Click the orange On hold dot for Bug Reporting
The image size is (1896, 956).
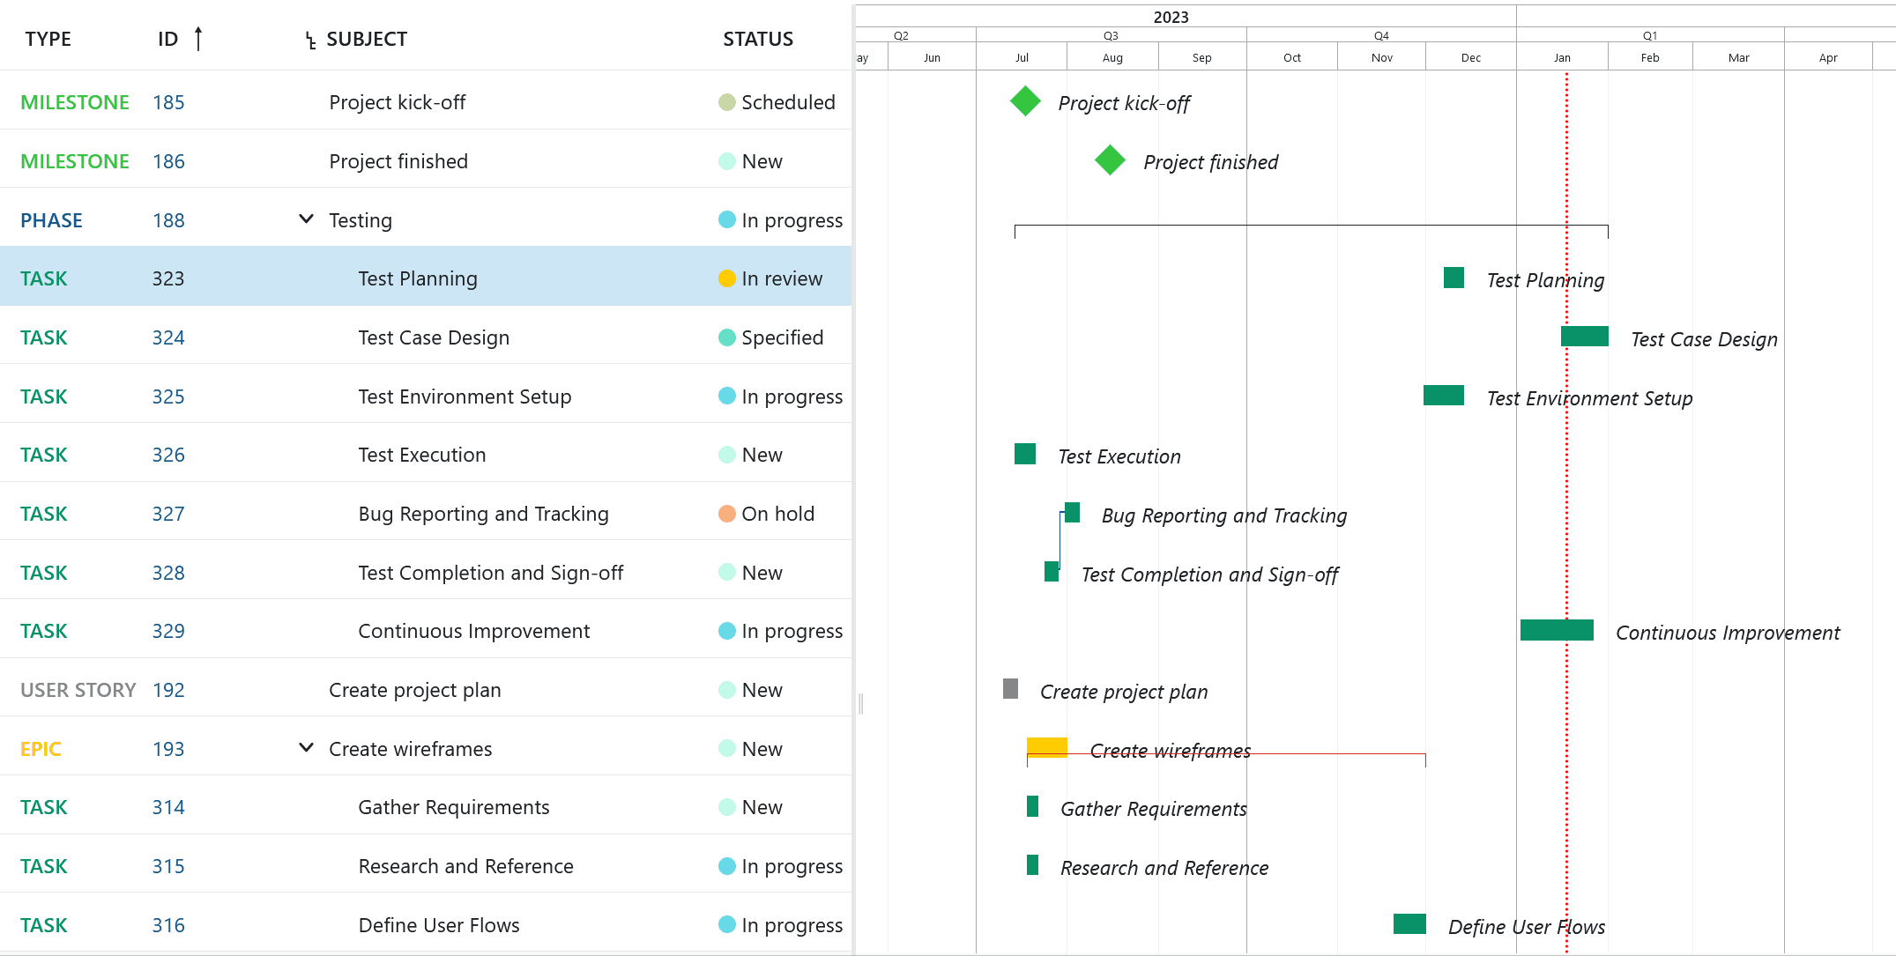point(726,513)
